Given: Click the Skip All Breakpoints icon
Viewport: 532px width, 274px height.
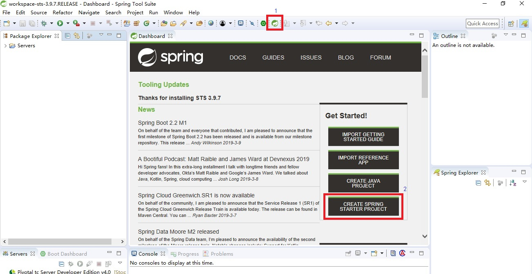Looking at the screenshot, I should pyautogui.click(x=252, y=23).
